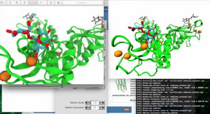The width and height of the screenshot is (210, 114).
Task: Select the markup pen highlight icon
Action: click(x=41, y=3)
